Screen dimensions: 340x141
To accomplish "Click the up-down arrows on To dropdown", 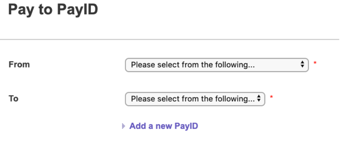I will (259, 99).
